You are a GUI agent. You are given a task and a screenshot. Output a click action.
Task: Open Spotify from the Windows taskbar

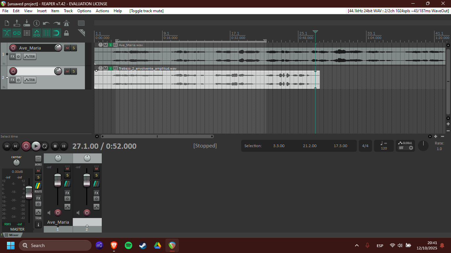[x=129, y=245]
